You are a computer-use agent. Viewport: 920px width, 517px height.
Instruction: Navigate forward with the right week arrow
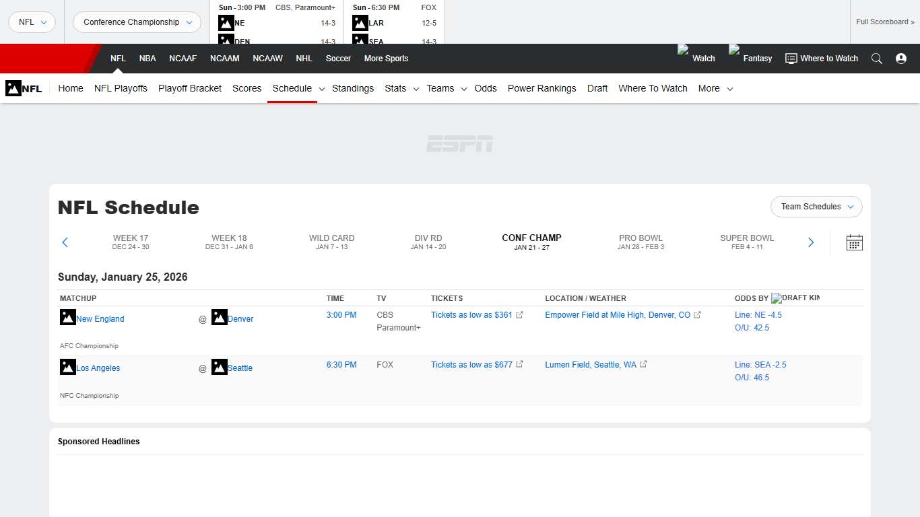[811, 242]
